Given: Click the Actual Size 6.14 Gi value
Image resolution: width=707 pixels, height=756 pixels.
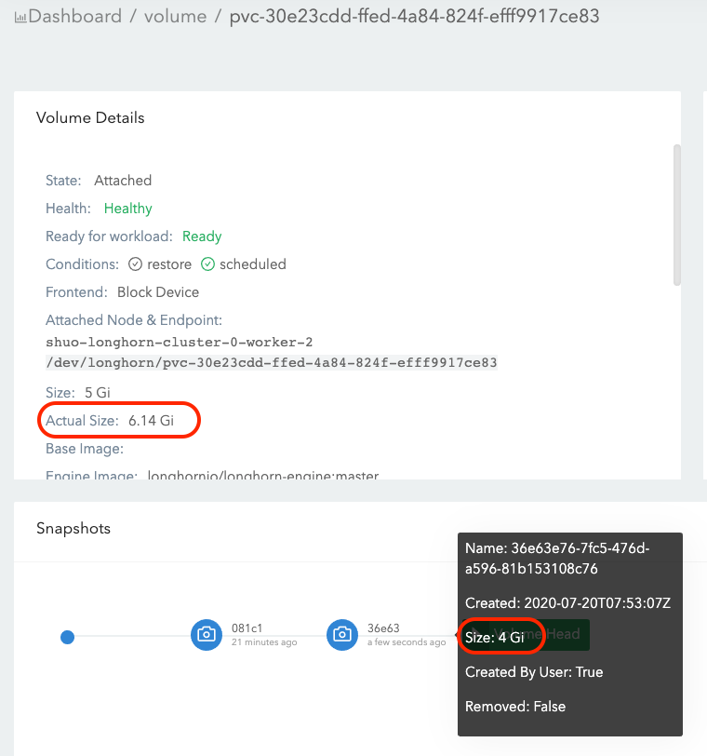Looking at the screenshot, I should (151, 420).
